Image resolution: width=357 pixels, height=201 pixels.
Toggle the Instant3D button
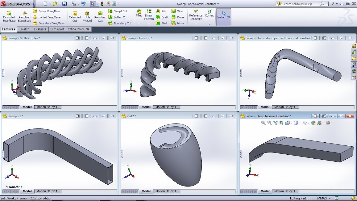(224, 17)
